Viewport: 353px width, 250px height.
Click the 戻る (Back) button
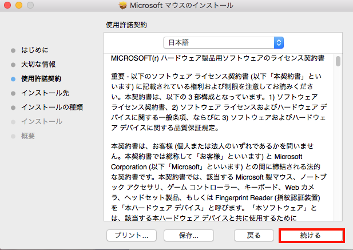253,235
